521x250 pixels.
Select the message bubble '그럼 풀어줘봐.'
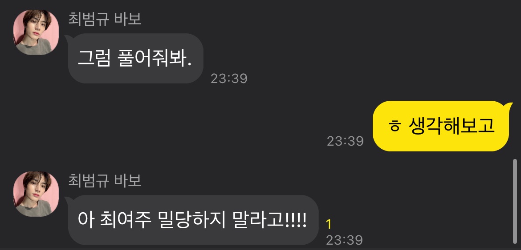pos(135,58)
